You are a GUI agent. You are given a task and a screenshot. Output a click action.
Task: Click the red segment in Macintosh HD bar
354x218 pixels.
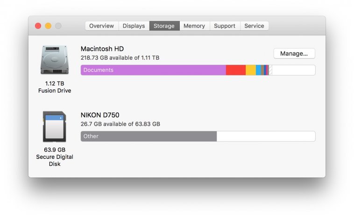236,70
